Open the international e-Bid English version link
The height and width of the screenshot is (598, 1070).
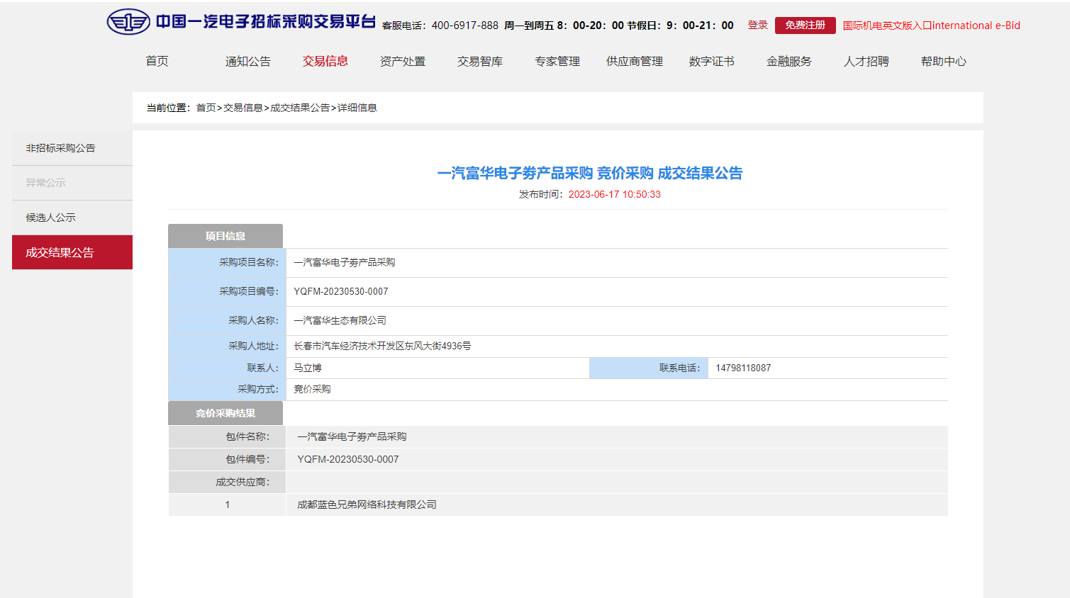[931, 26]
